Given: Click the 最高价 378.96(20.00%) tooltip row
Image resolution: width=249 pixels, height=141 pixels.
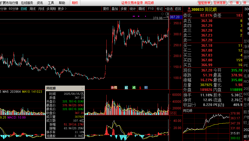Looking at the screenshot, I should coord(65,105).
